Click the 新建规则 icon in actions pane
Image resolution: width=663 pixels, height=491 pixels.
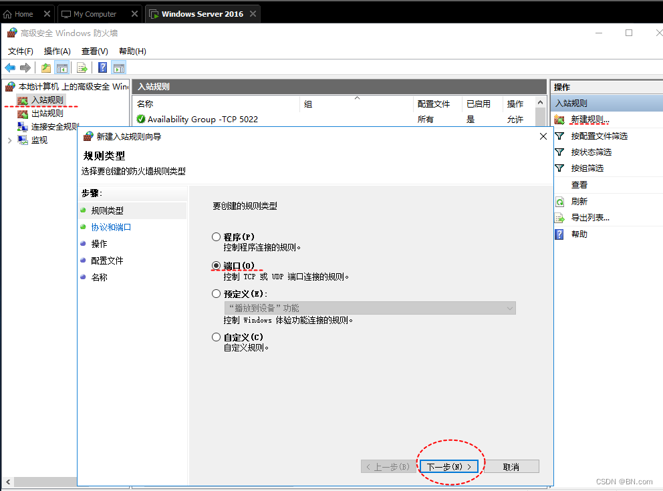click(559, 120)
